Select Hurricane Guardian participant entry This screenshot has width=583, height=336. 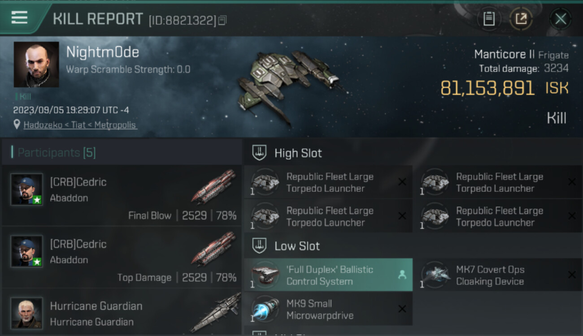point(122,312)
